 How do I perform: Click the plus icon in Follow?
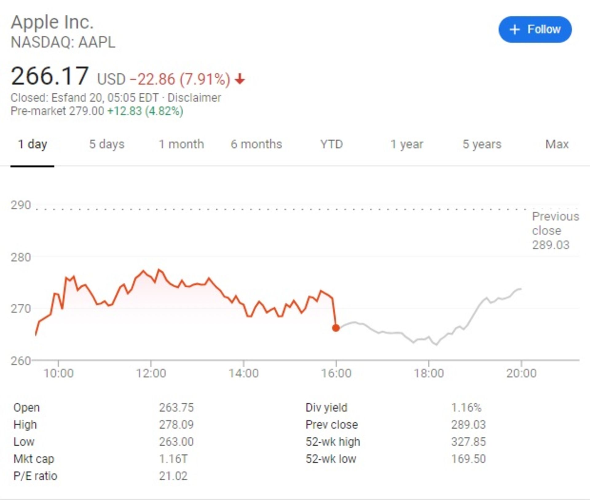click(x=514, y=30)
